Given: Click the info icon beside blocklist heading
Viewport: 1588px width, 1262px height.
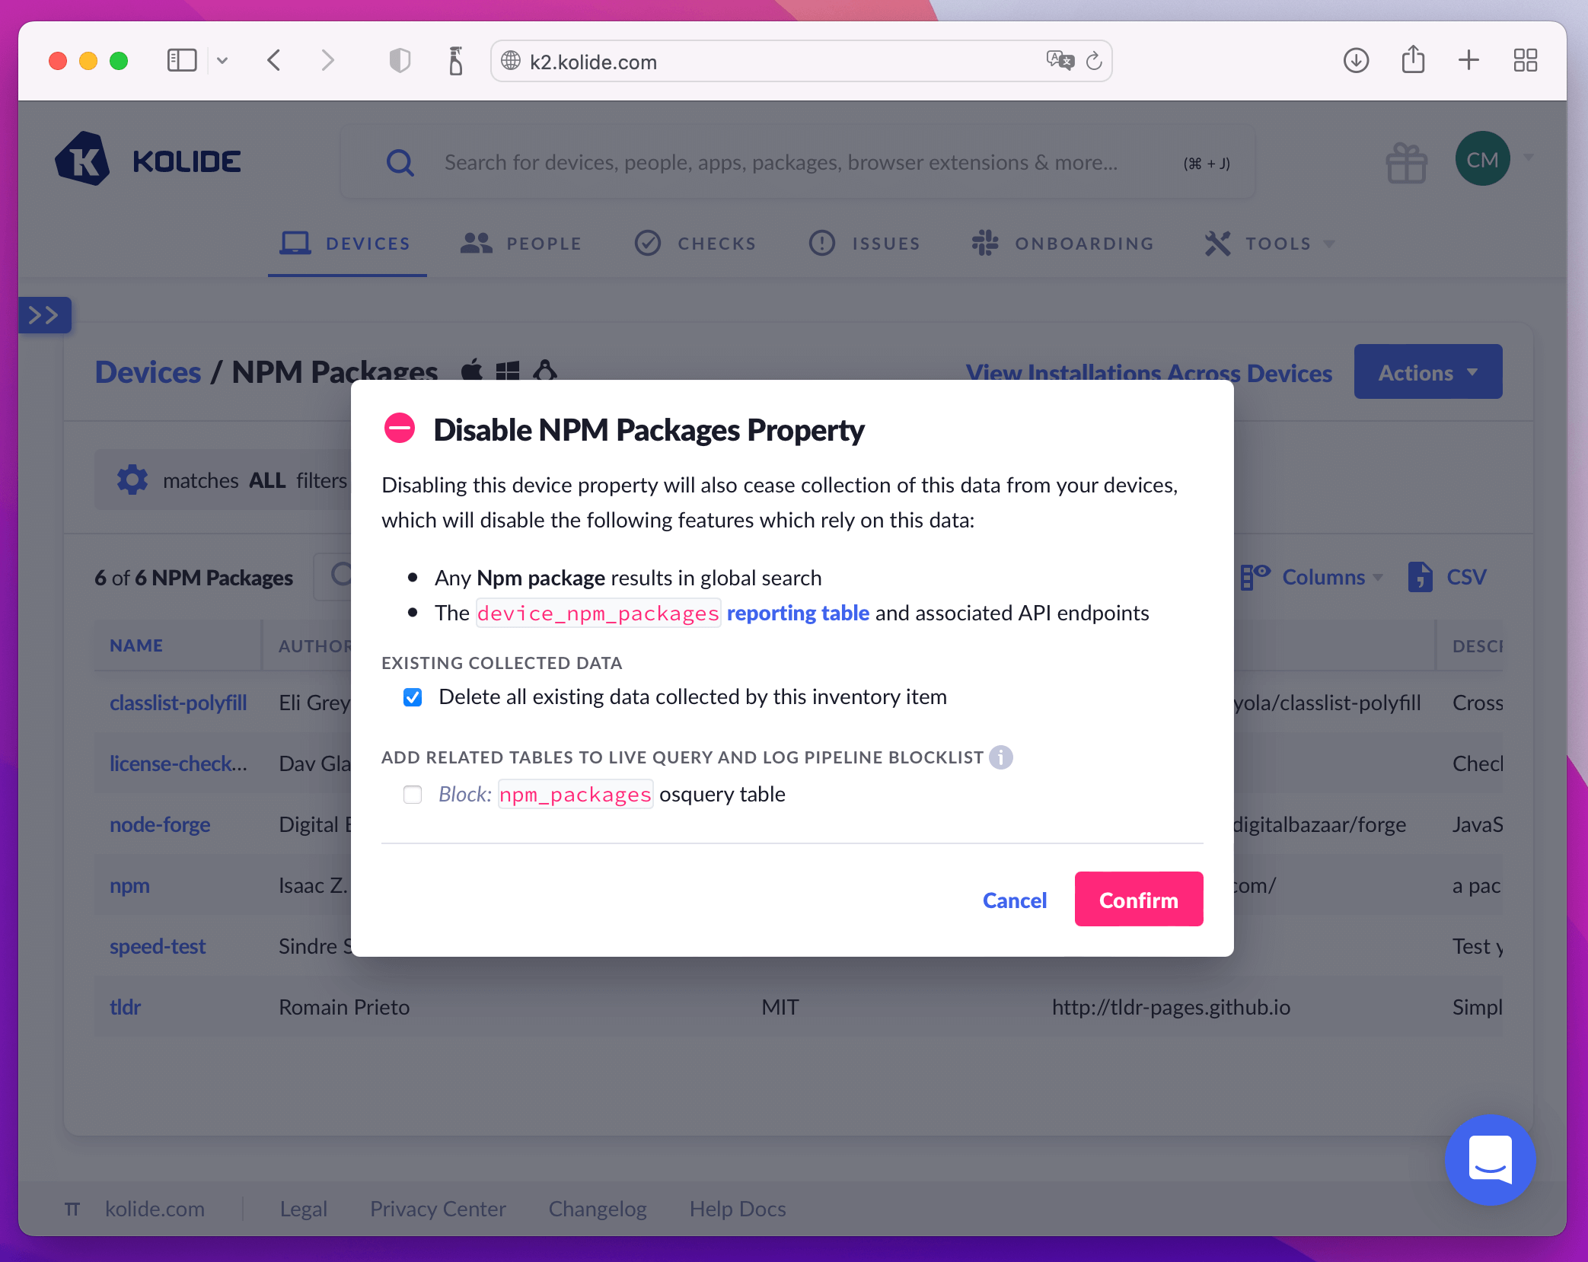Looking at the screenshot, I should (x=1000, y=757).
